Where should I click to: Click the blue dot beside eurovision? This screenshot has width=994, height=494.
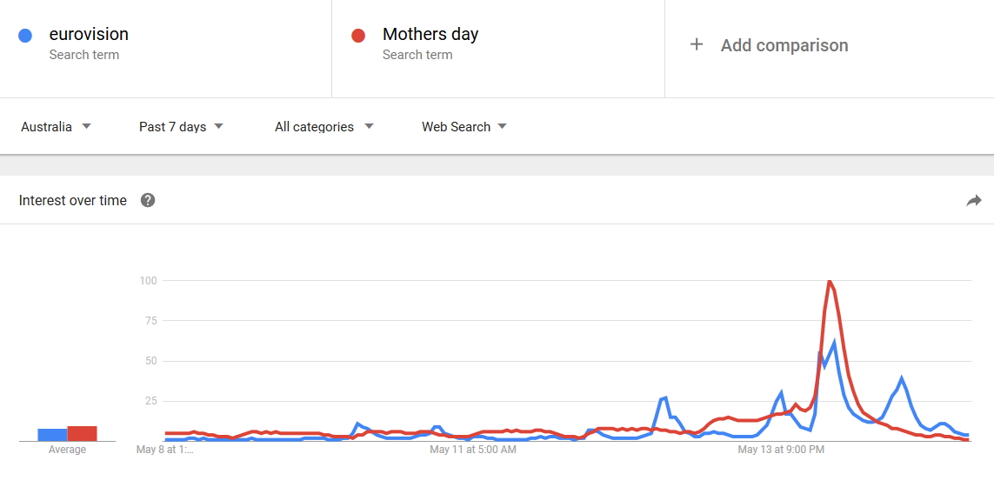pyautogui.click(x=25, y=36)
